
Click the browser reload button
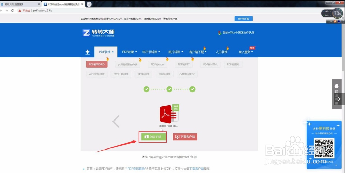[x=12, y=11]
